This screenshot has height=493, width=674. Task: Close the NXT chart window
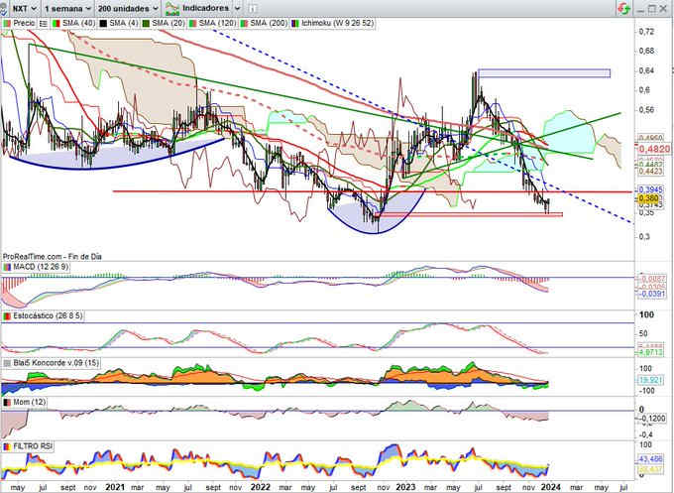point(663,9)
